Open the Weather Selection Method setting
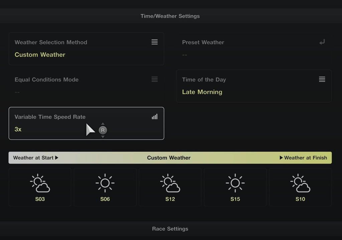 [87, 49]
